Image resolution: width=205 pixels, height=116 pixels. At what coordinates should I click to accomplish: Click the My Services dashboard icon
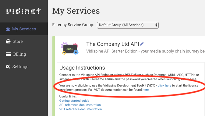(x=8, y=29)
